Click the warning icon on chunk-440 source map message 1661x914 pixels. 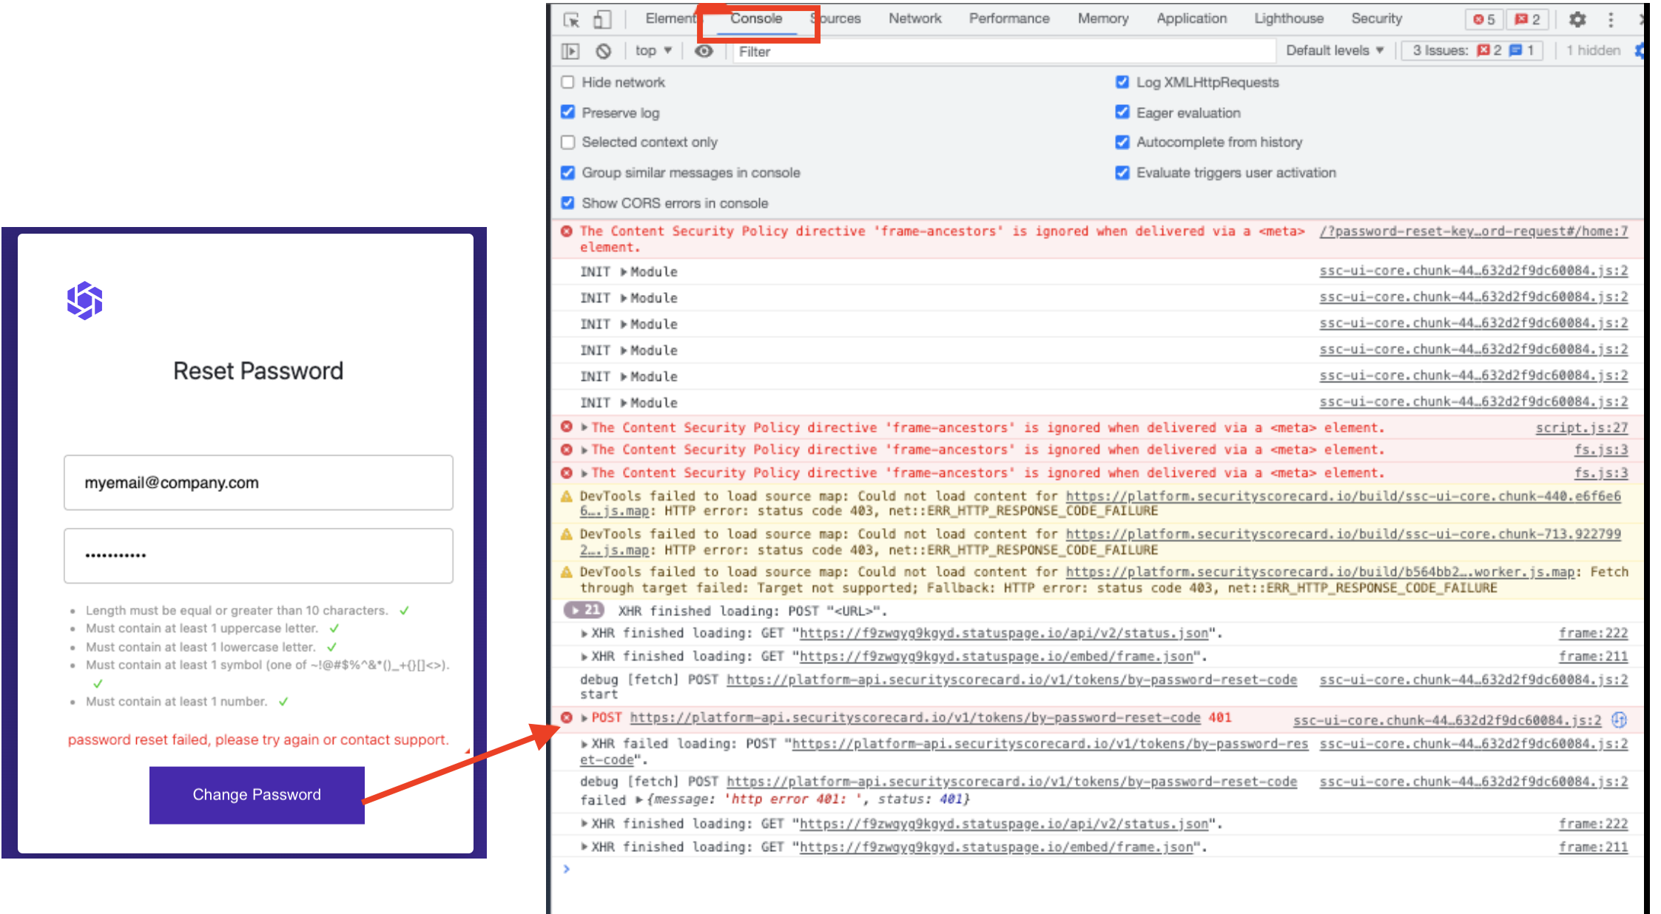point(567,495)
